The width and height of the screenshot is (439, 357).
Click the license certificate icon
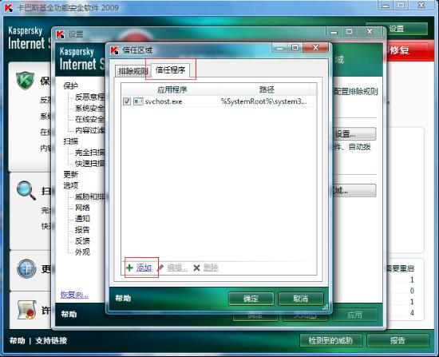(26, 310)
